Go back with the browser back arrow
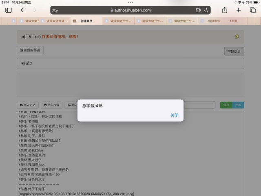This screenshot has width=261, height=196. pyautogui.click(x=22, y=10)
